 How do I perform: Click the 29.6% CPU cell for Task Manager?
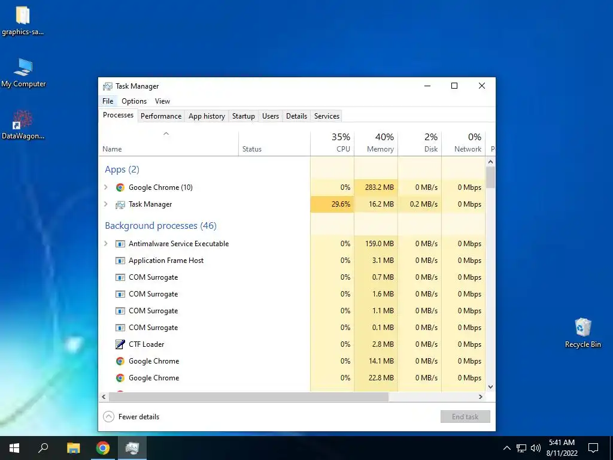[x=332, y=204]
